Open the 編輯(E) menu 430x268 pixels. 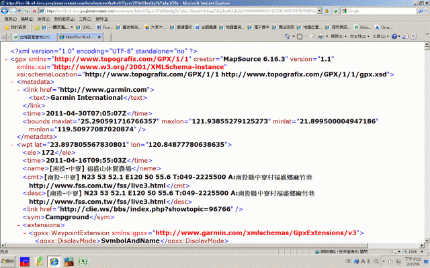[x=27, y=19]
